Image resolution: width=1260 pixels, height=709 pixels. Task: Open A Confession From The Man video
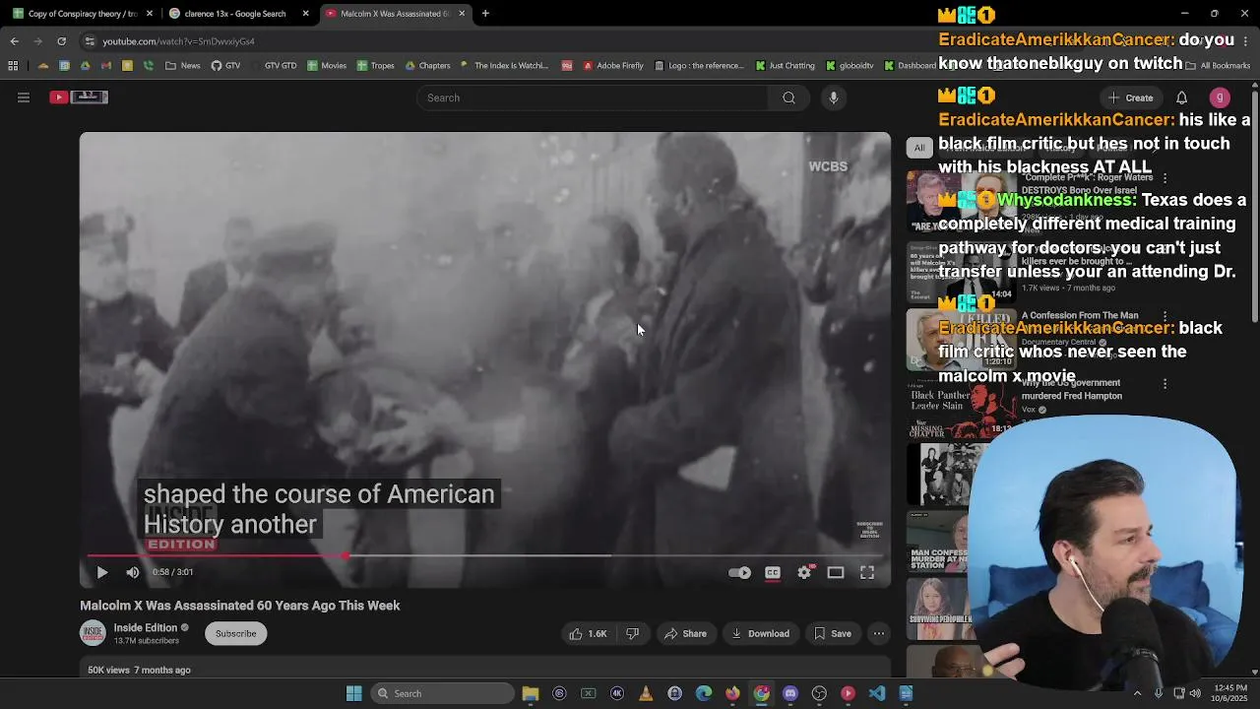tap(961, 340)
